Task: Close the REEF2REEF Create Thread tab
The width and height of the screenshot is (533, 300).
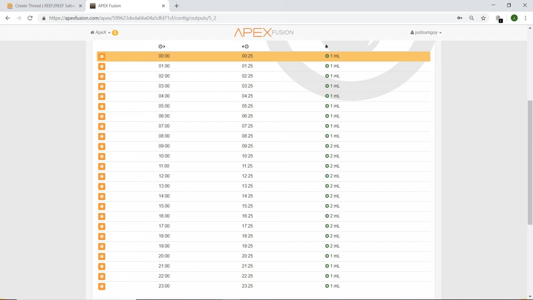Action: click(80, 6)
